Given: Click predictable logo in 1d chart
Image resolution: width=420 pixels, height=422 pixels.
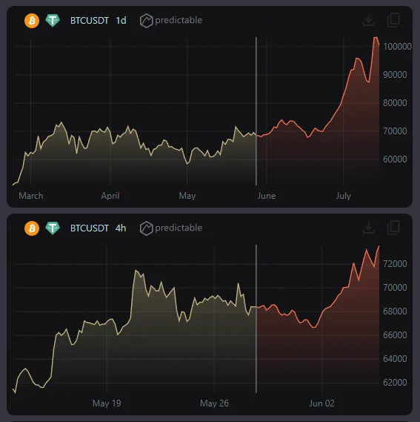Looking at the screenshot, I should (171, 21).
